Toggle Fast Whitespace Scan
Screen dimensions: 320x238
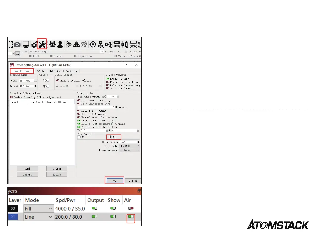click(79, 104)
